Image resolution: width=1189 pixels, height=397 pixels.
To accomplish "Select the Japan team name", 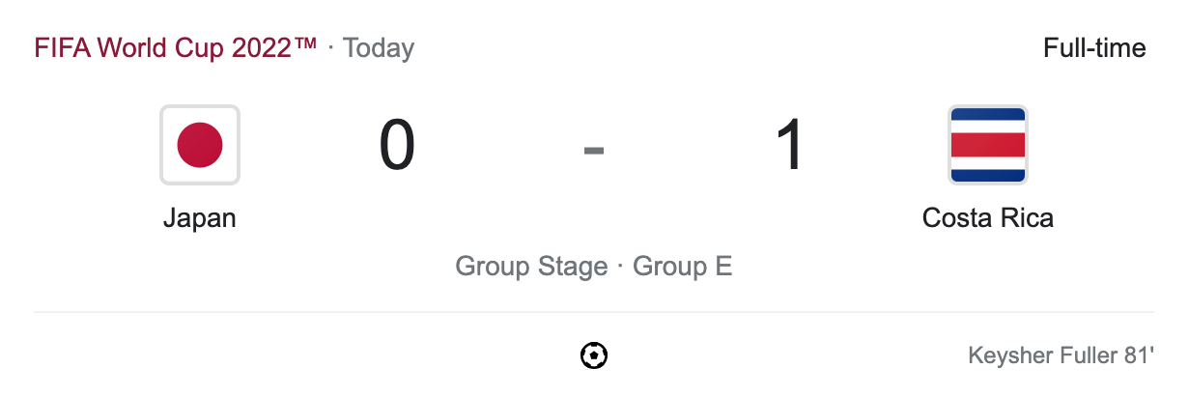I will (x=199, y=218).
